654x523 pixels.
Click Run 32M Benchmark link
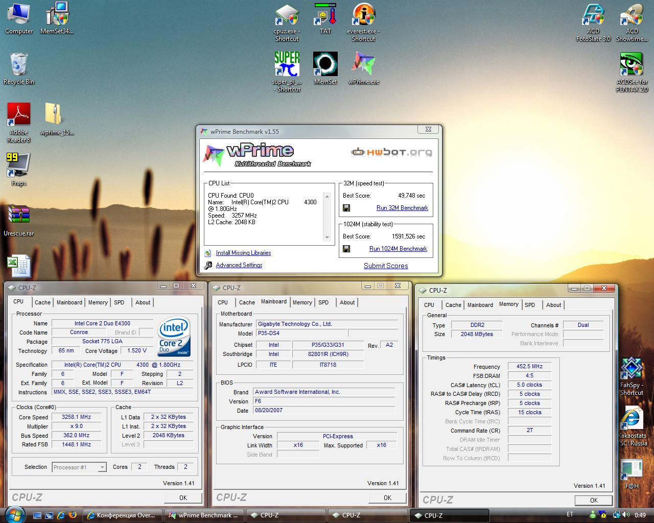click(402, 208)
